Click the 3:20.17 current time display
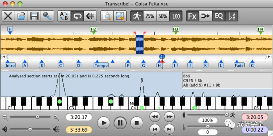 pyautogui.click(x=79, y=117)
